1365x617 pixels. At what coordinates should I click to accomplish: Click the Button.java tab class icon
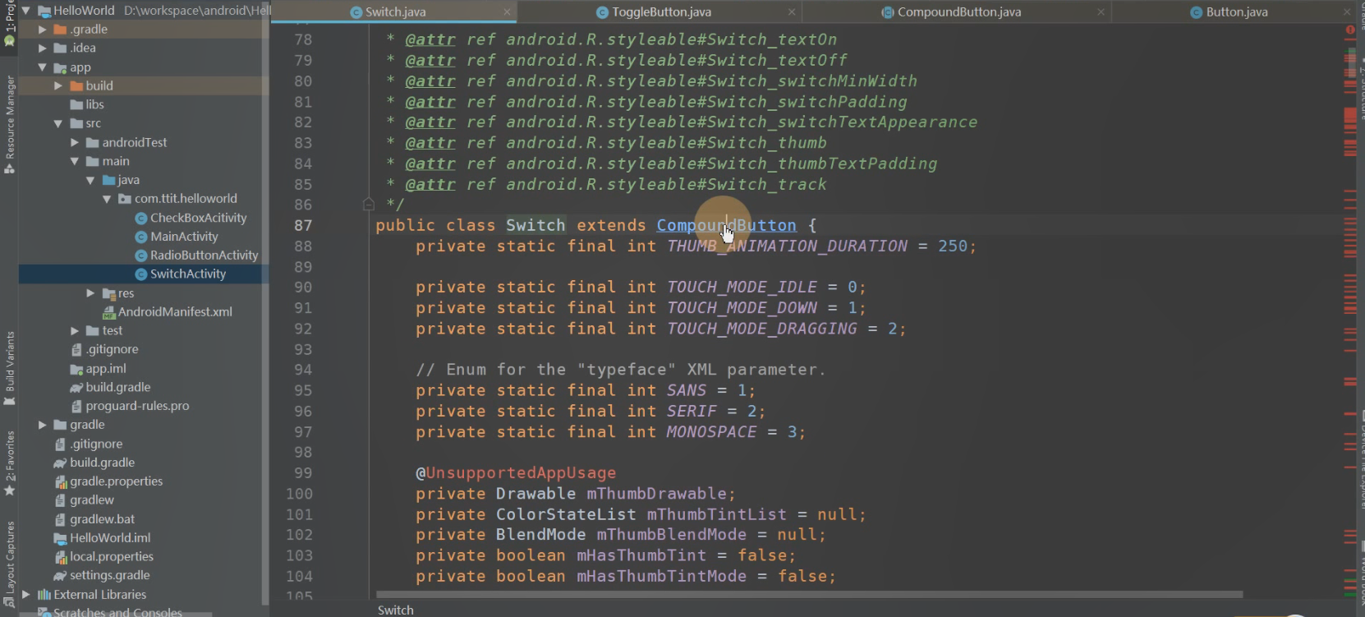1197,12
